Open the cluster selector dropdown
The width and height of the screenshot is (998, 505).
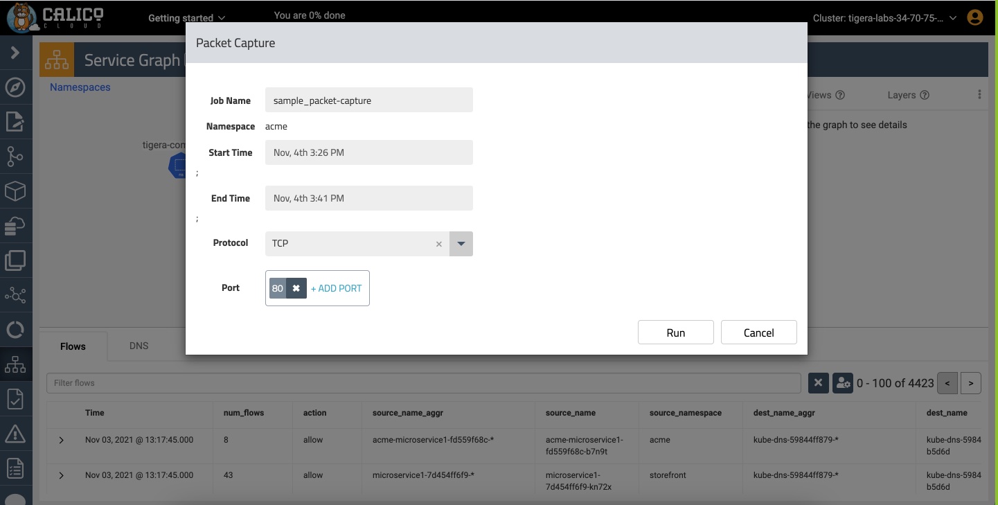(884, 19)
